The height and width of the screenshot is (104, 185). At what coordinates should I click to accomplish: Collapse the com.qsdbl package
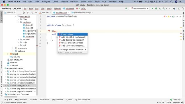[x=16, y=16]
